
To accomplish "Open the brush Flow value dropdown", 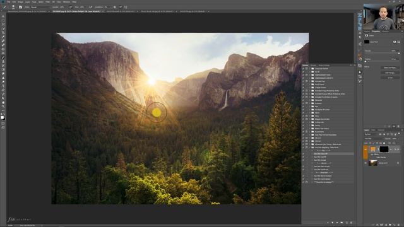I will [83, 7].
